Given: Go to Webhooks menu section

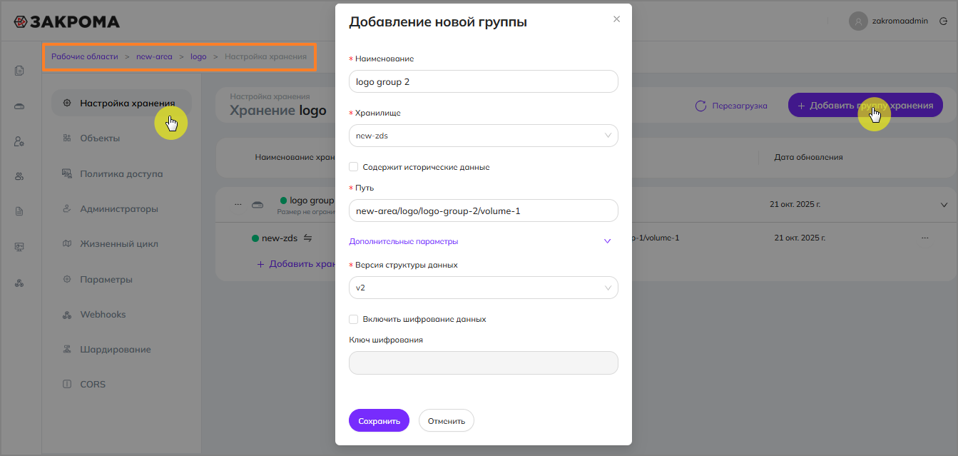Looking at the screenshot, I should tap(102, 314).
